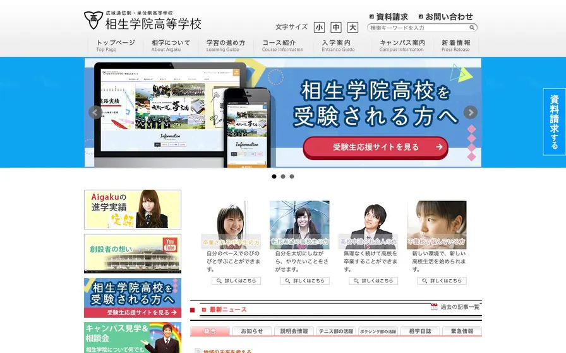Screen dimensions: 566x353
Task: Click the red icon before 最新ニュース
Action: [x=204, y=310]
